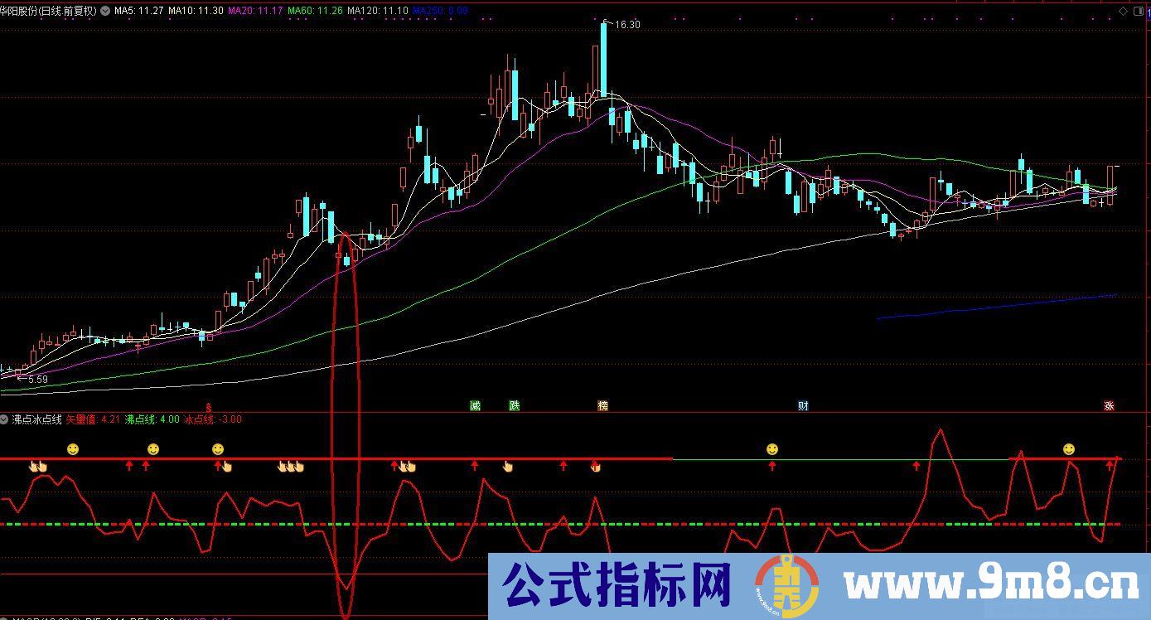Click the 沸点冰点线 indicator name

[37, 419]
